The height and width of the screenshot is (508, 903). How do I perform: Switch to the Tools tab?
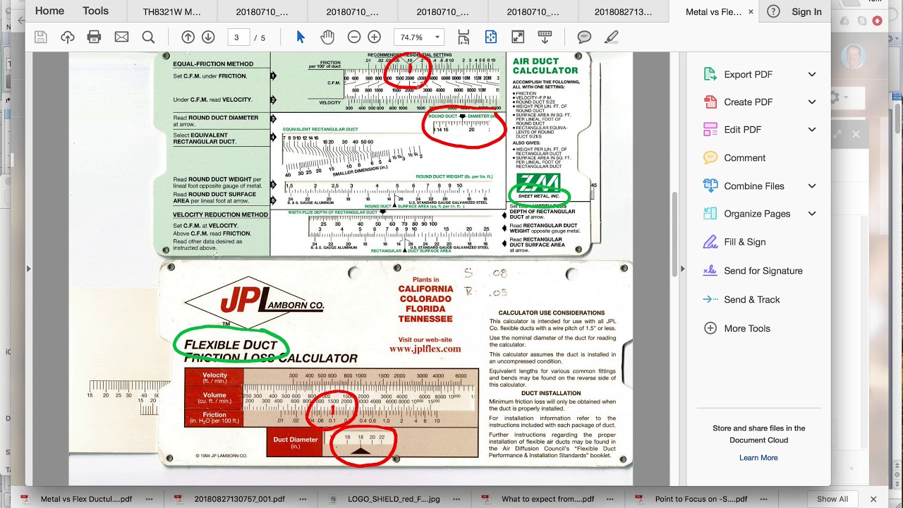coord(95,11)
